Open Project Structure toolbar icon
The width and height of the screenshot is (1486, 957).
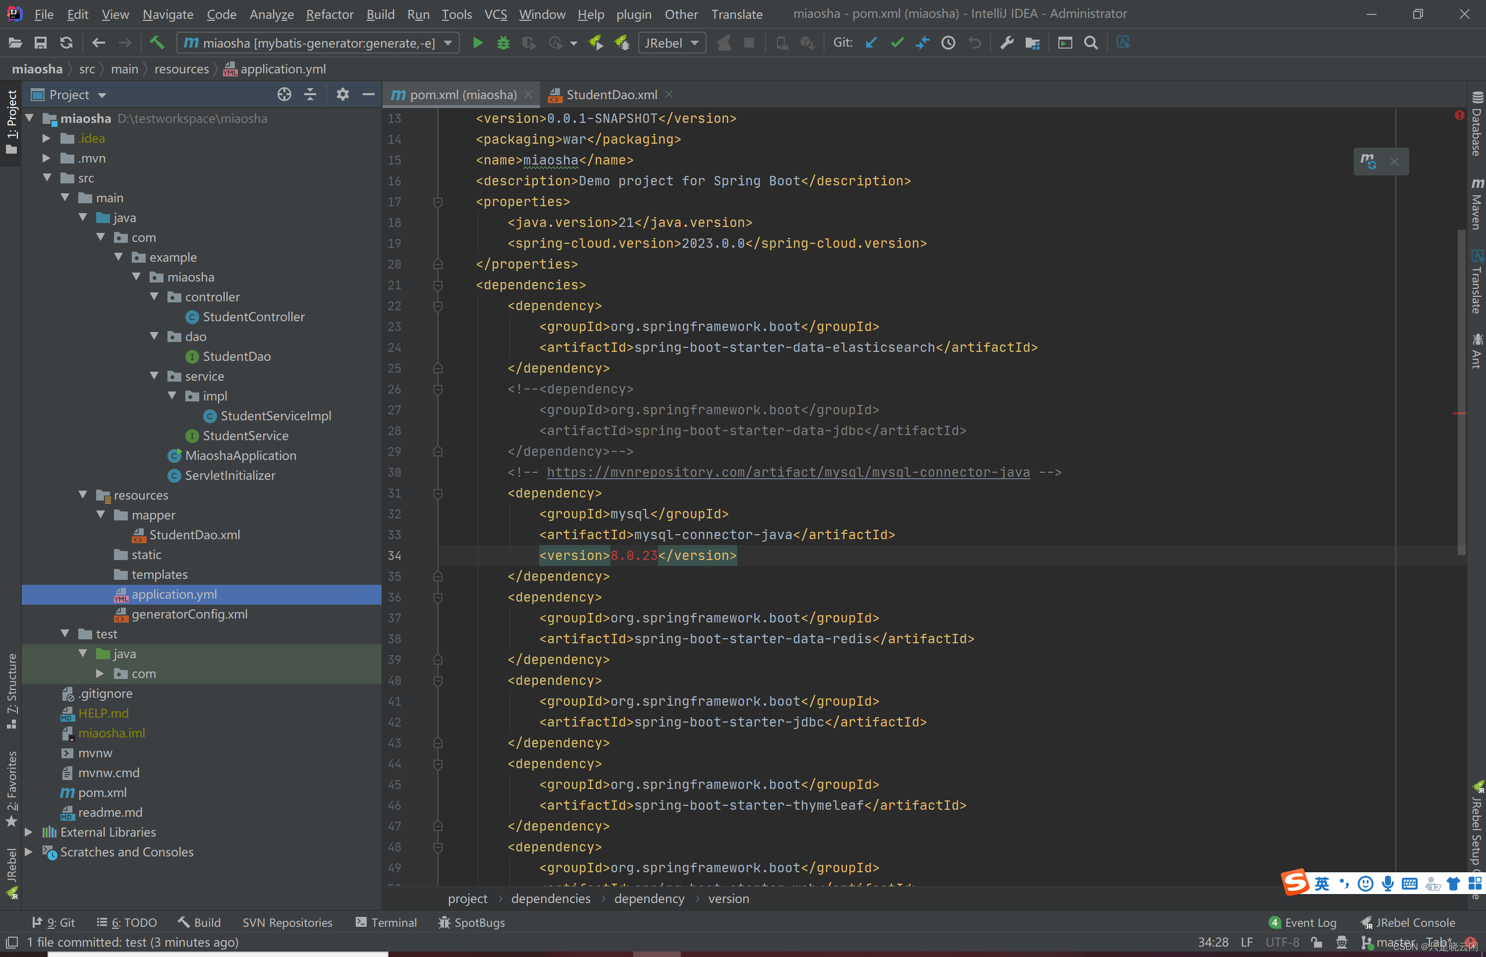coord(1033,43)
